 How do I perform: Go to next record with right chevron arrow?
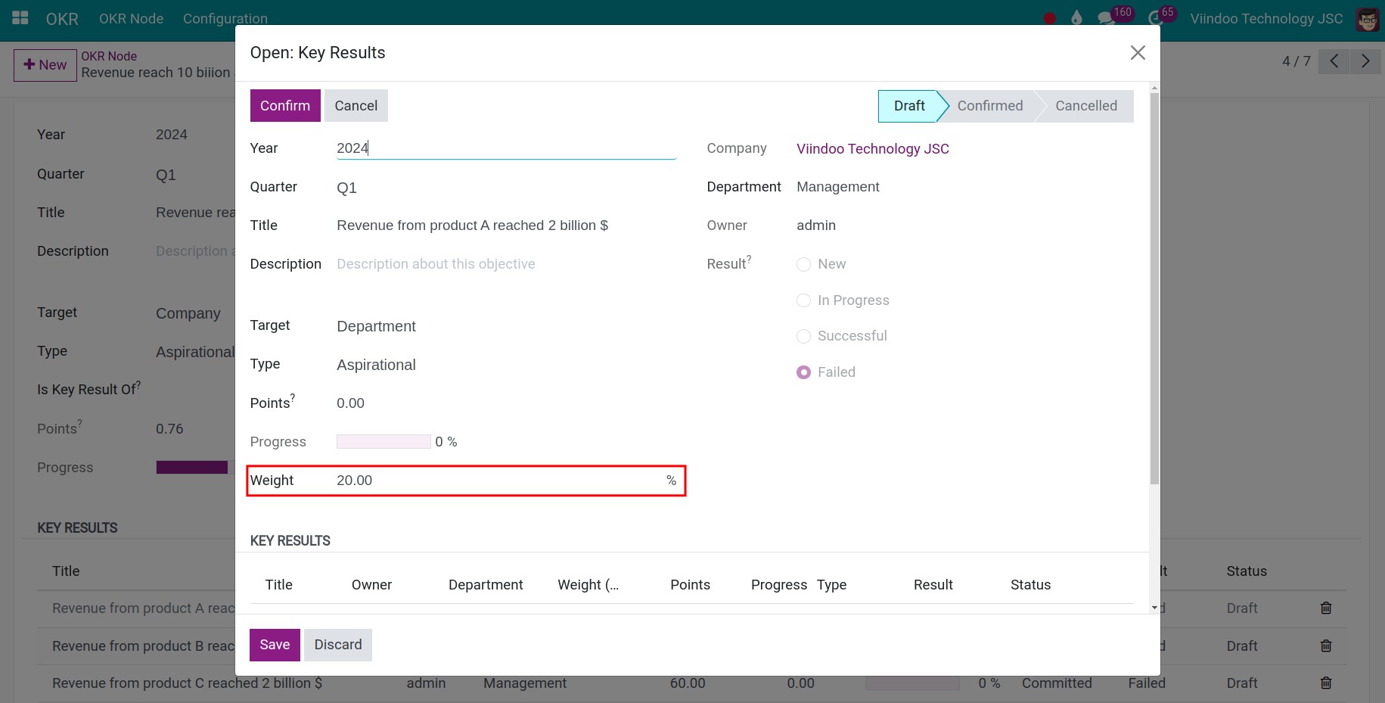(1365, 61)
